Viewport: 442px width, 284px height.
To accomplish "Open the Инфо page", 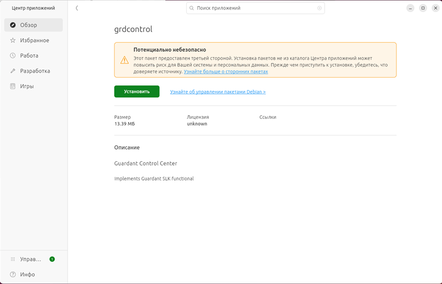I will pyautogui.click(x=34, y=275).
